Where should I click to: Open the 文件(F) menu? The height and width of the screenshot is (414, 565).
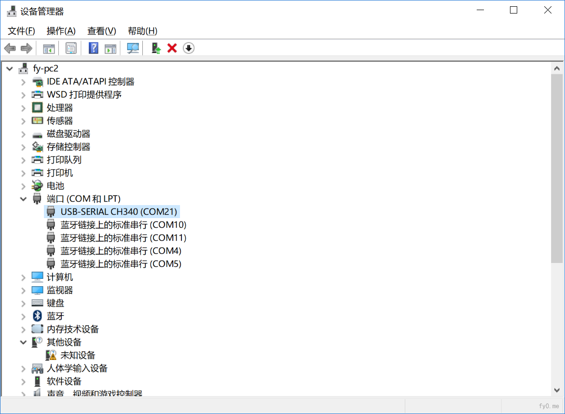click(21, 31)
